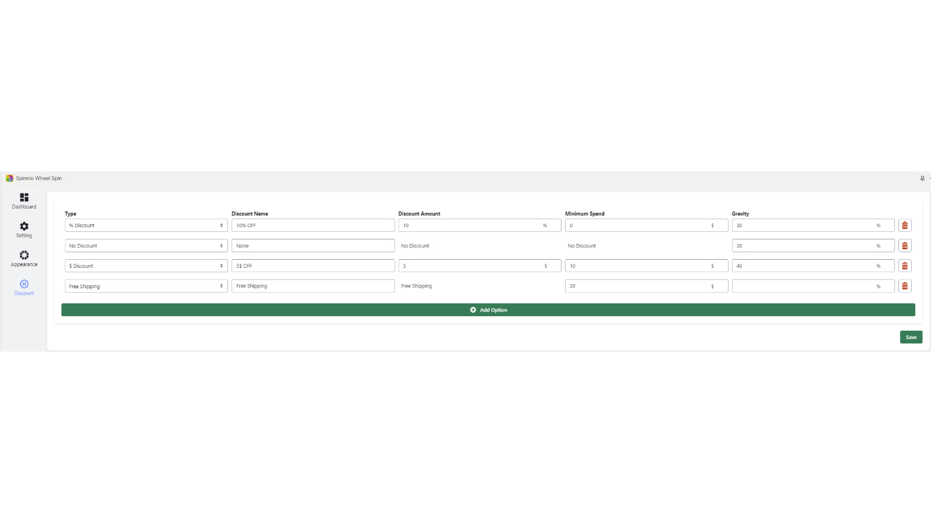The width and height of the screenshot is (931, 523).
Task: Click the Discount Name column header
Action: [x=250, y=214]
